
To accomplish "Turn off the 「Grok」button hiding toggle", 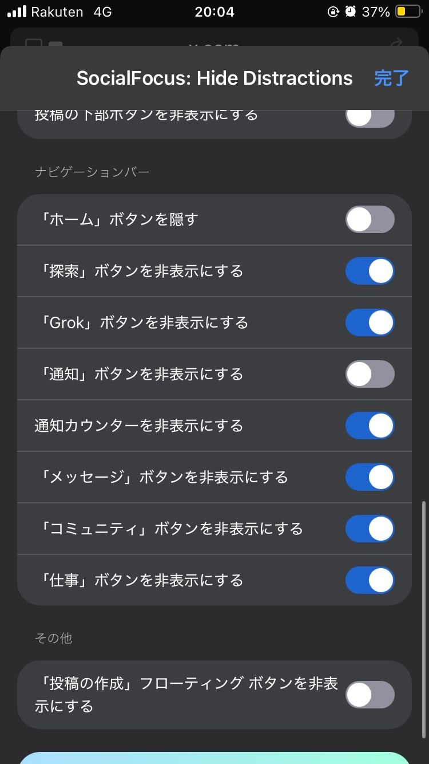I will 370,322.
